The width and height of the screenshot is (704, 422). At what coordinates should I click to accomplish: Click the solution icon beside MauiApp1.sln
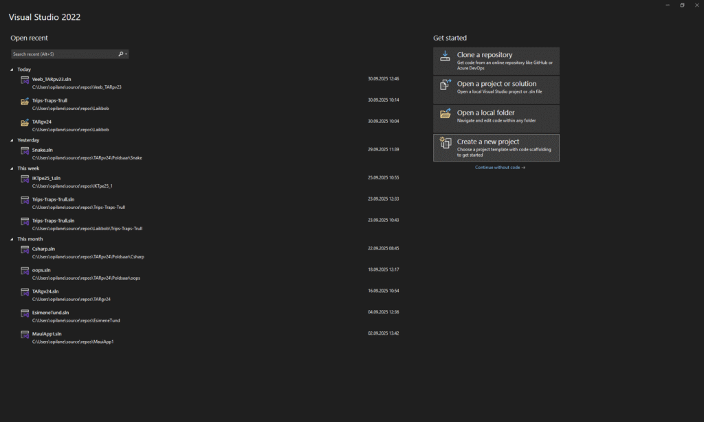coord(25,335)
